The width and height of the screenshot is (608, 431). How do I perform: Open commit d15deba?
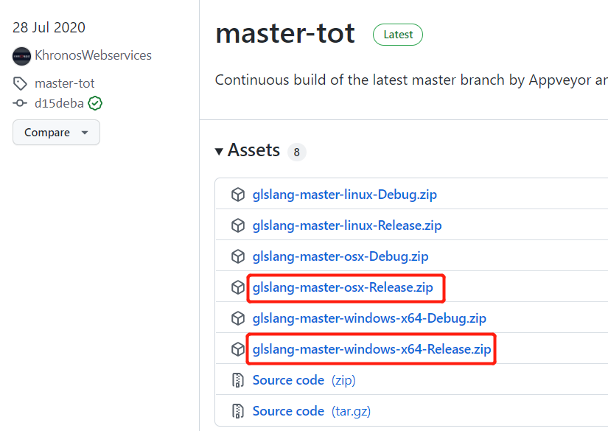tap(60, 103)
